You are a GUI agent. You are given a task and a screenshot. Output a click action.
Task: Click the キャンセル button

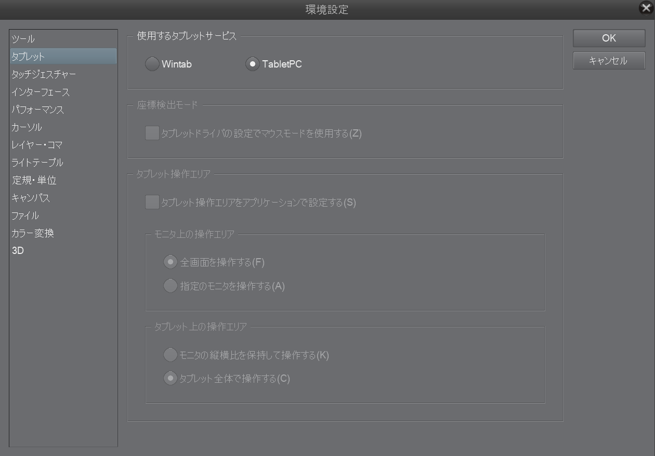pyautogui.click(x=609, y=61)
